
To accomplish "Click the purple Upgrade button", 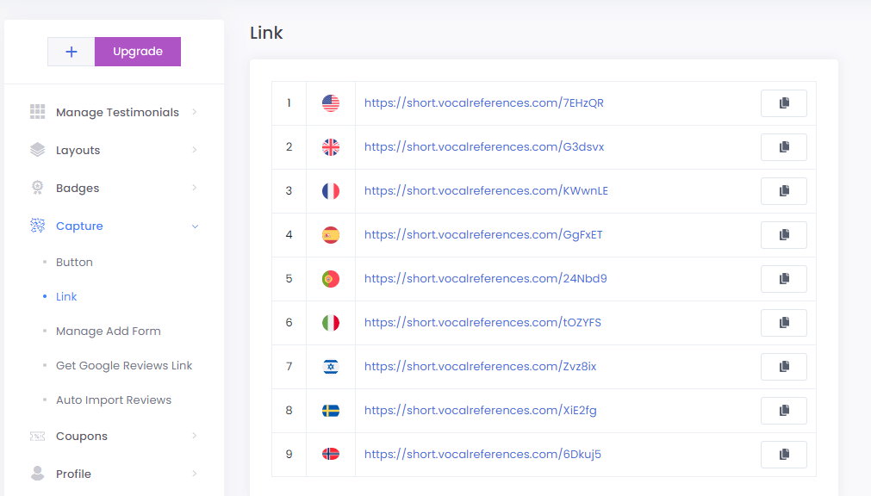I will click(x=138, y=52).
